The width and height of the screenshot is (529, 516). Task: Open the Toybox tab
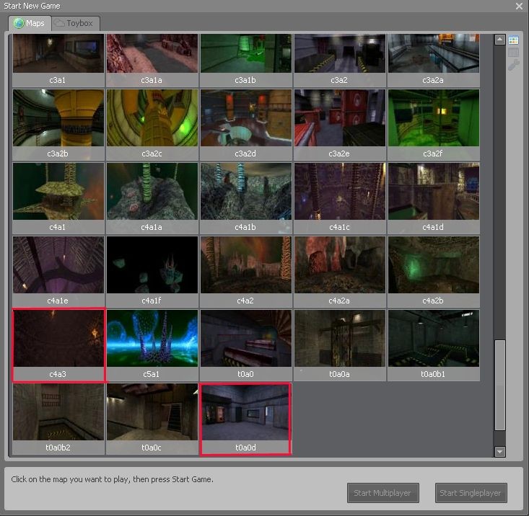[x=76, y=23]
